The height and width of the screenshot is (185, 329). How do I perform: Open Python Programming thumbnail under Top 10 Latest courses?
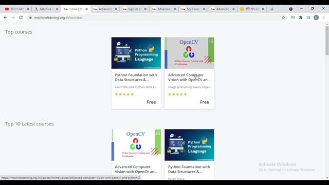click(x=189, y=145)
